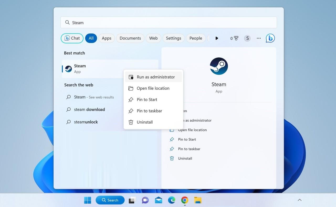Open the Chat app on taskbar
The height and width of the screenshot is (207, 336).
pos(145,200)
